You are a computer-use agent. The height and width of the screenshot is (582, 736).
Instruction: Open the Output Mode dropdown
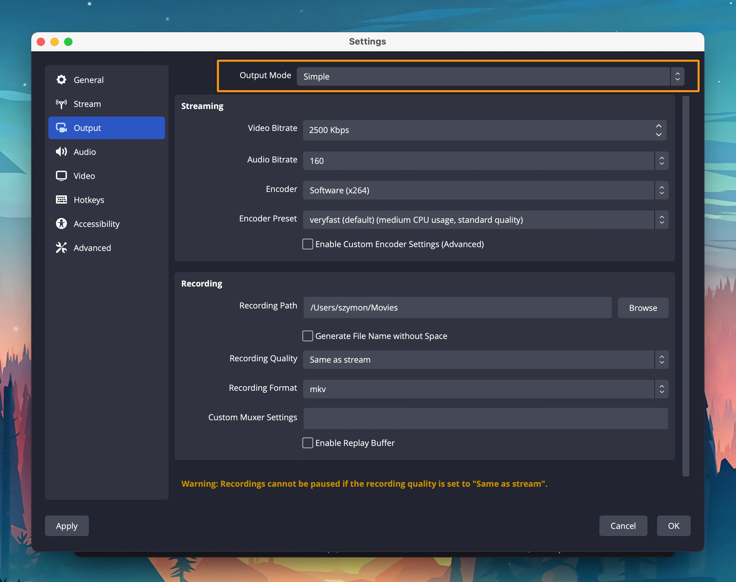pyautogui.click(x=490, y=76)
